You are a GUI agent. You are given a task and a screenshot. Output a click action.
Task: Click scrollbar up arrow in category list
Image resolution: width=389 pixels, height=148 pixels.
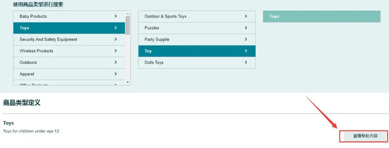click(128, 14)
